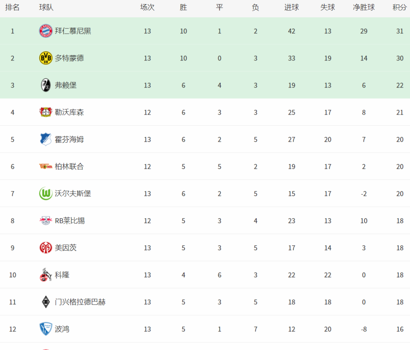The image size is (410, 350).
Task: Click the Bochum blue shield logo
Action: click(46, 329)
